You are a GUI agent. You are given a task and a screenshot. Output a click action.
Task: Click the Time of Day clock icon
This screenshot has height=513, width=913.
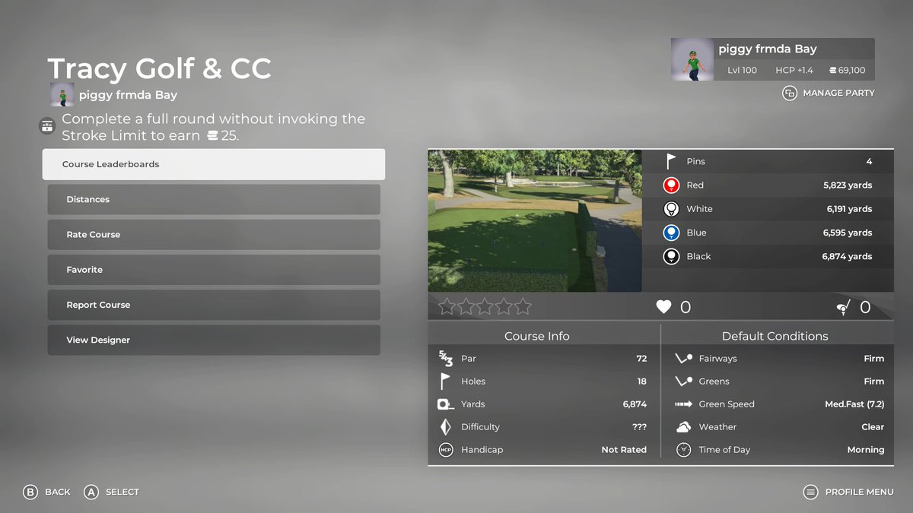tap(684, 450)
